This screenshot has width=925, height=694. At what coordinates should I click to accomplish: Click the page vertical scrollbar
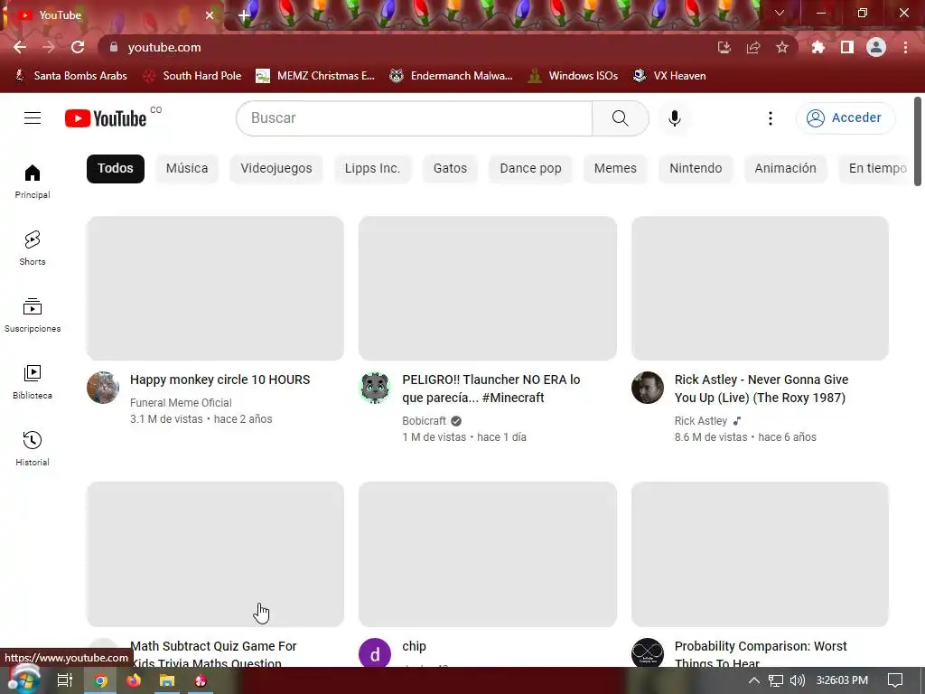(918, 142)
